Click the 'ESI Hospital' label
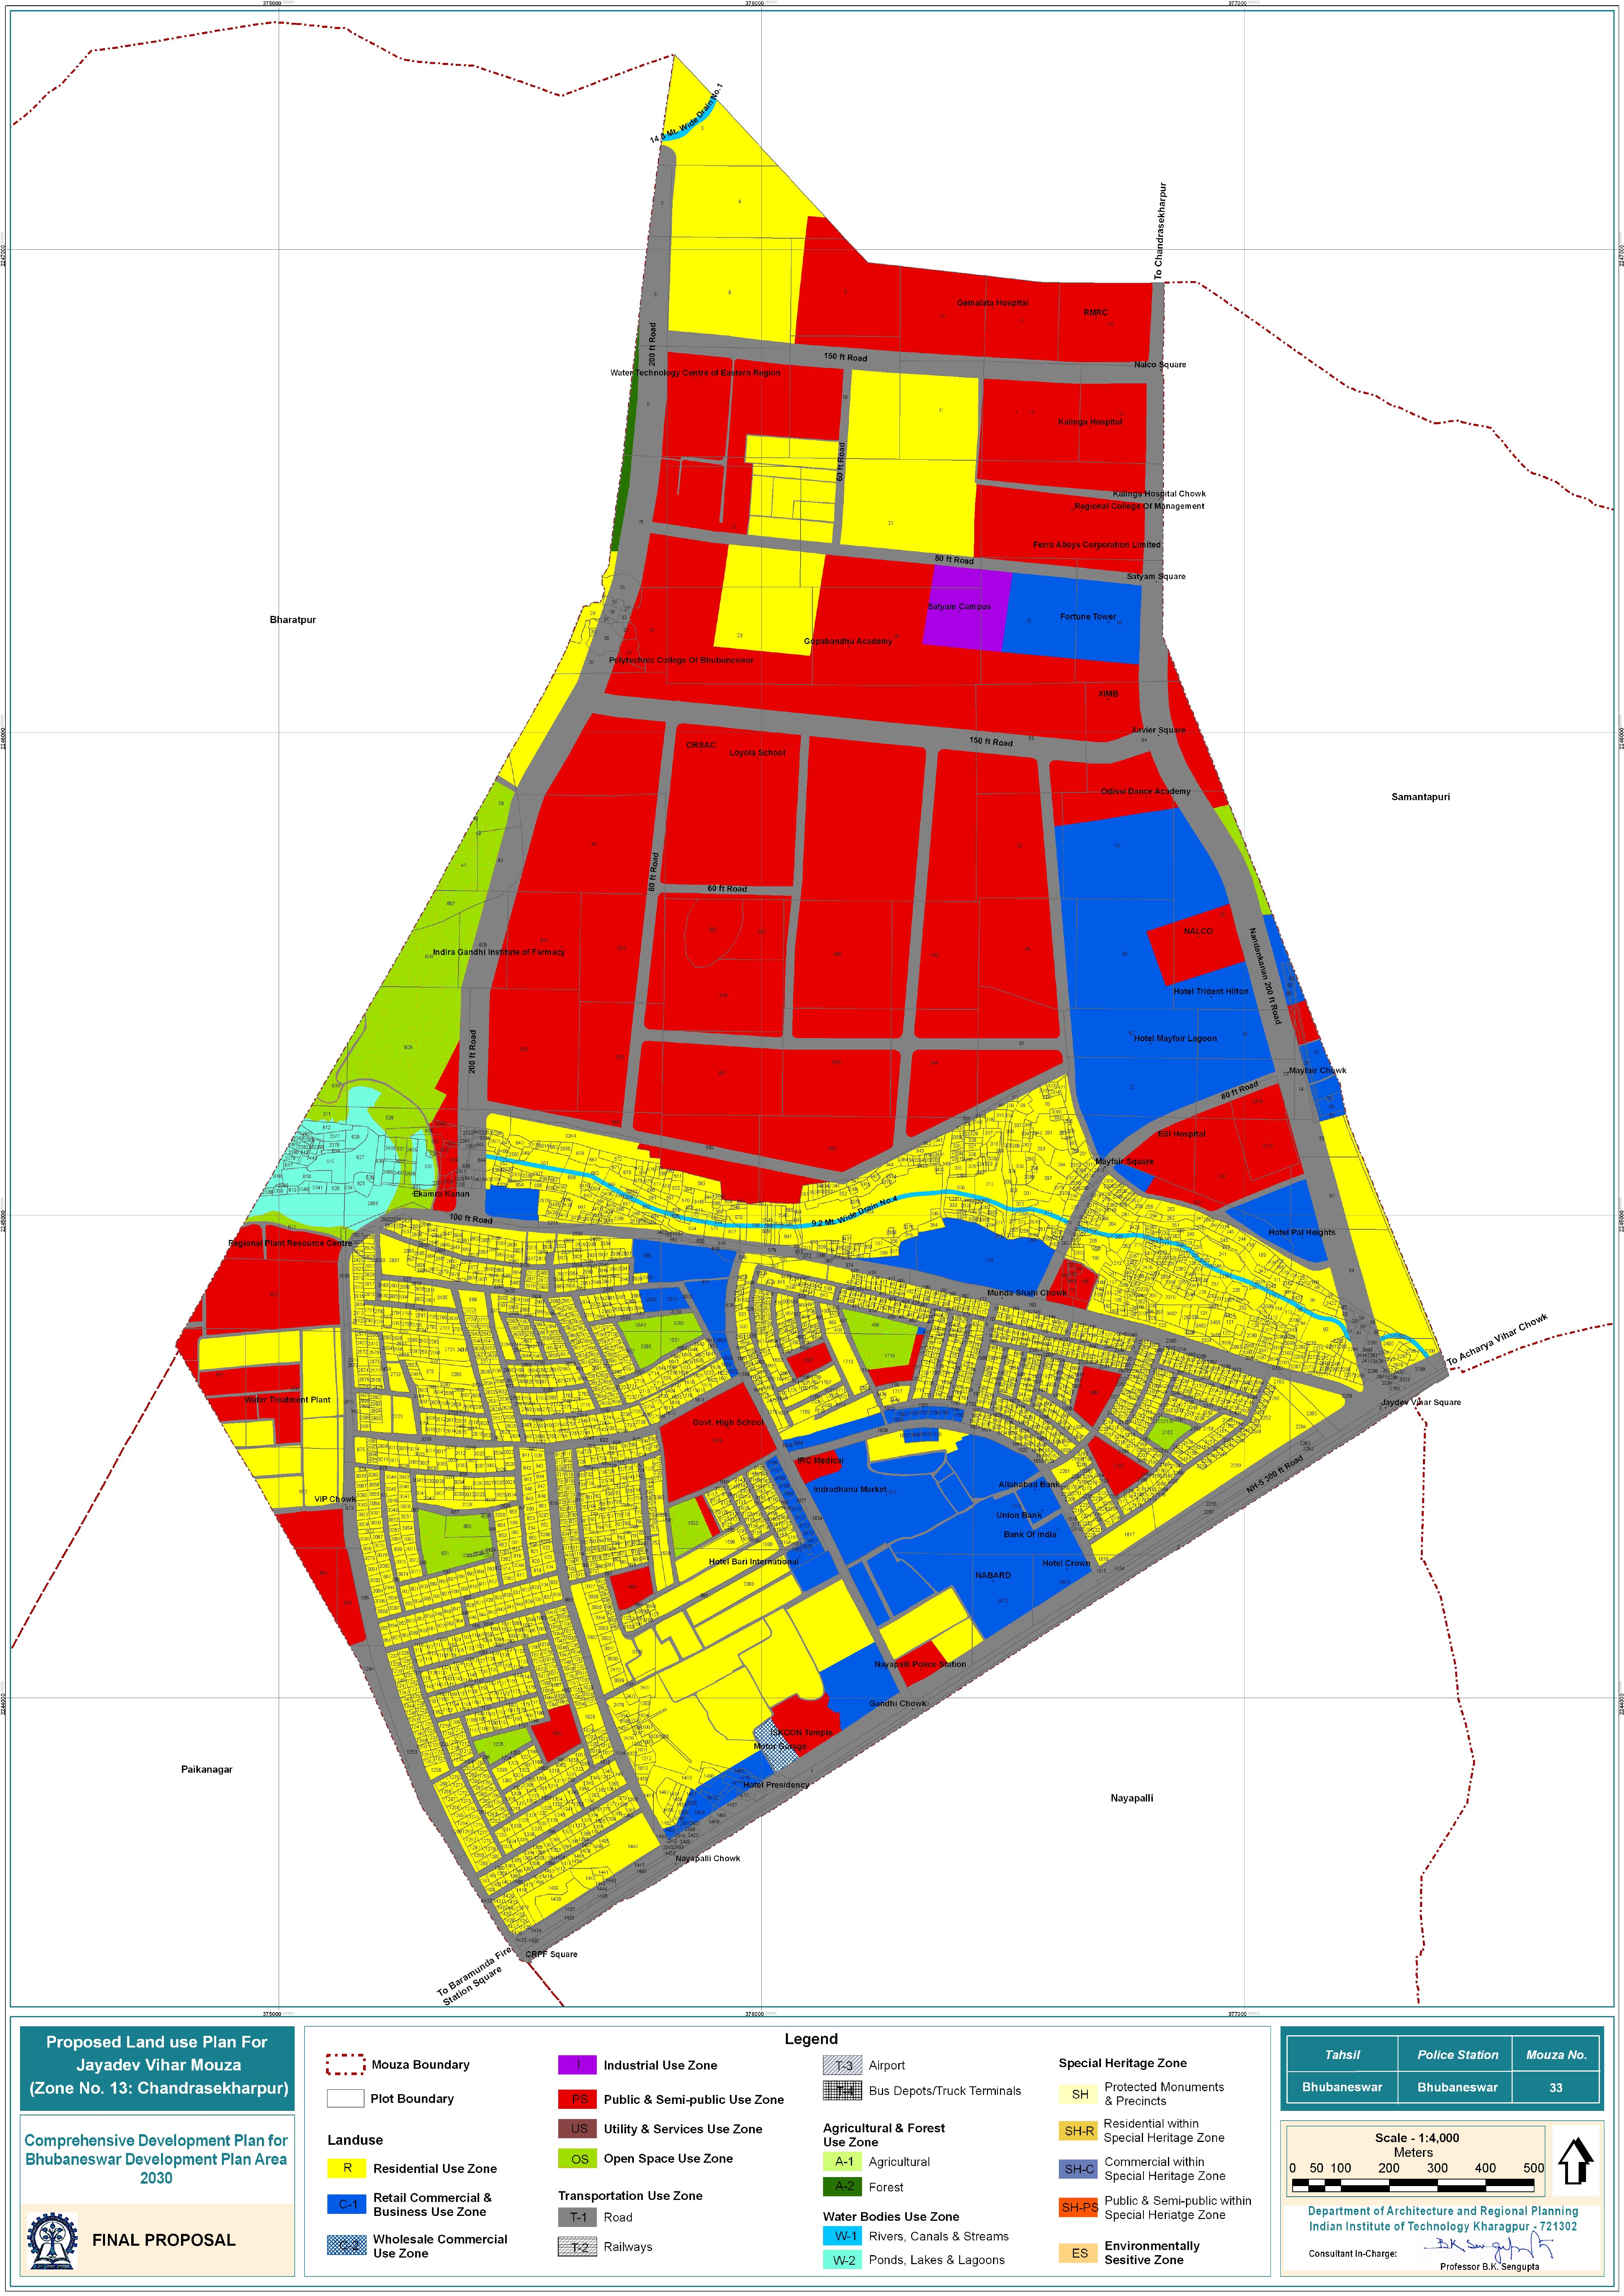This screenshot has width=1624, height=2296. pos(1182,1134)
